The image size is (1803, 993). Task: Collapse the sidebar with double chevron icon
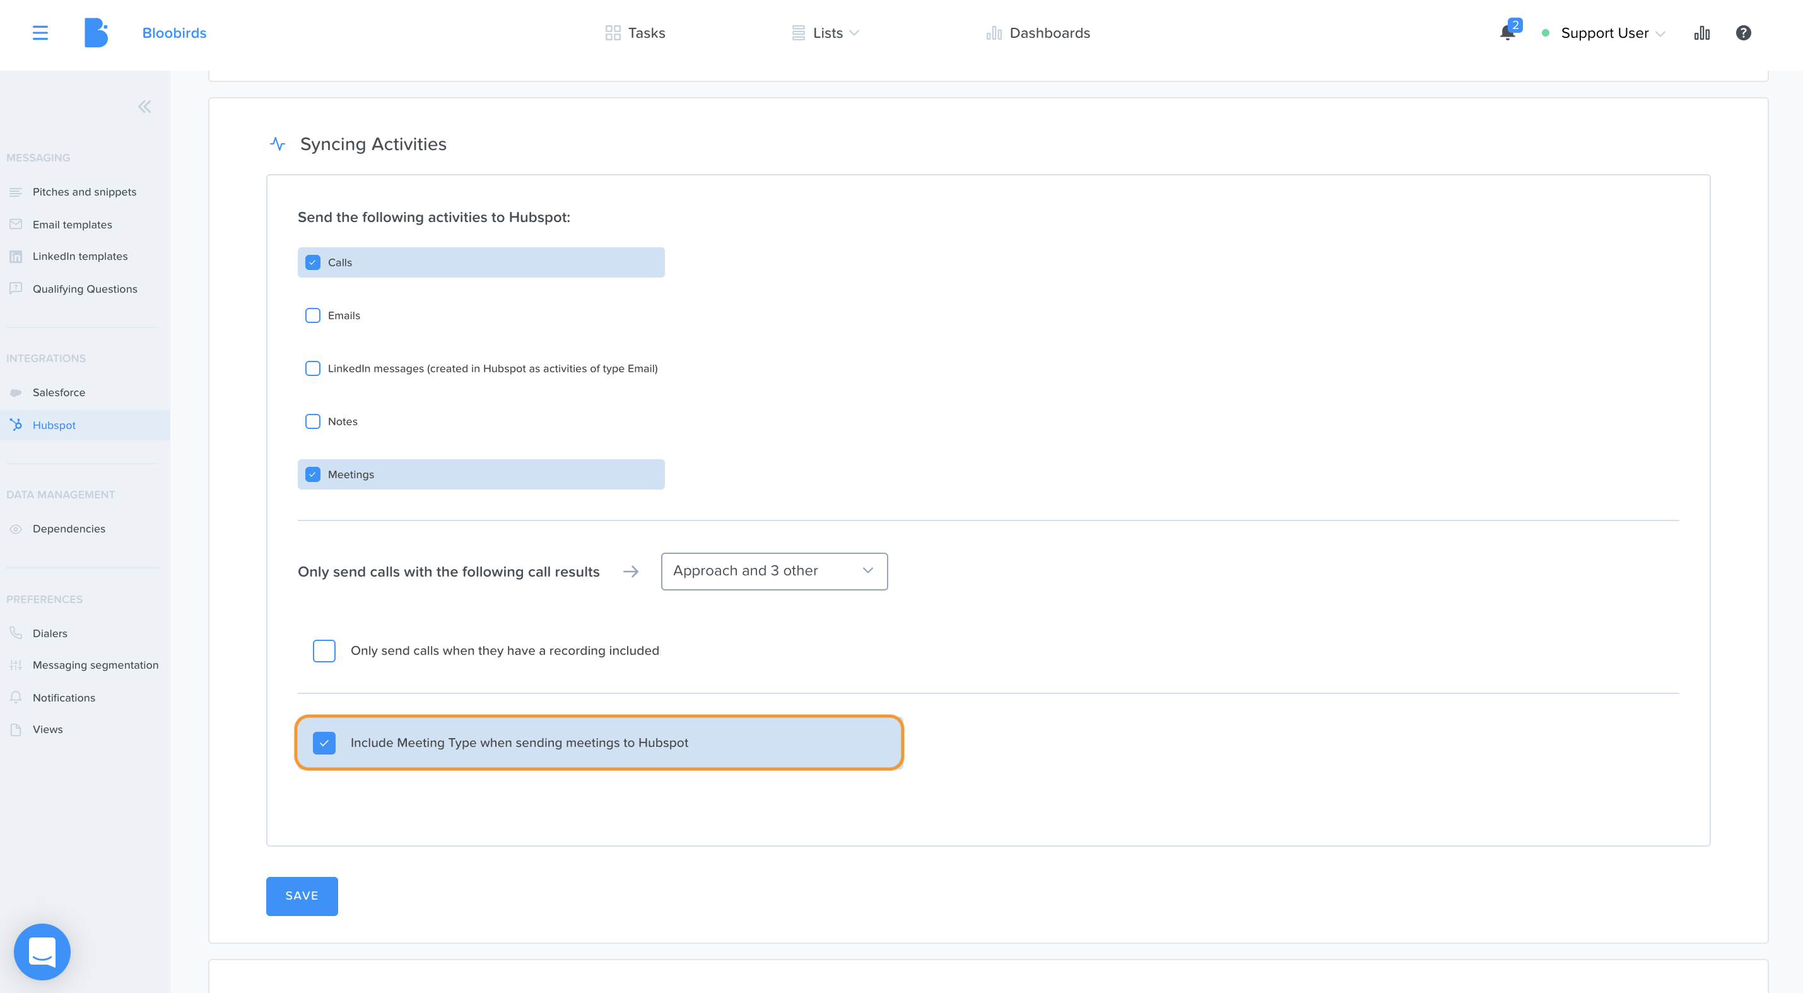tap(144, 107)
